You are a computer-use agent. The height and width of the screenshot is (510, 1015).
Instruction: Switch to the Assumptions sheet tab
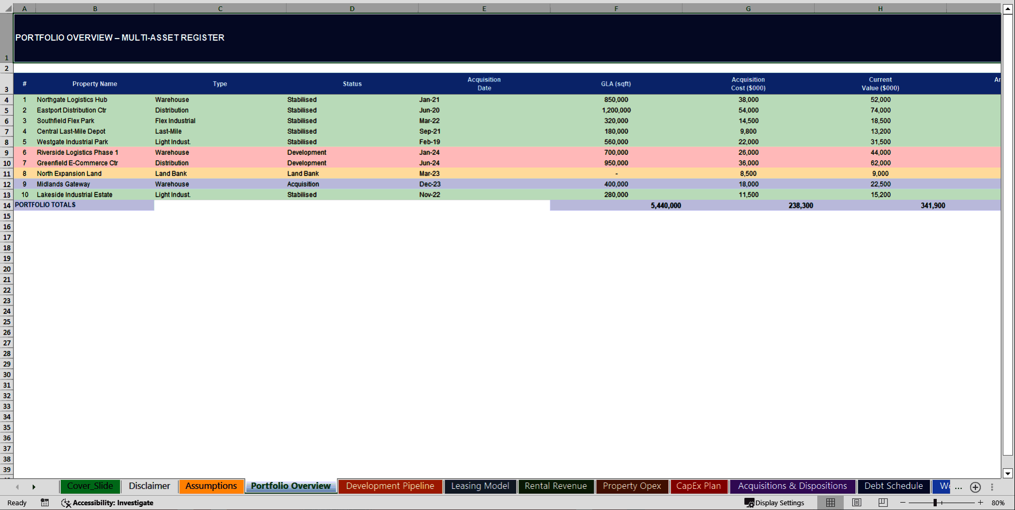(211, 486)
